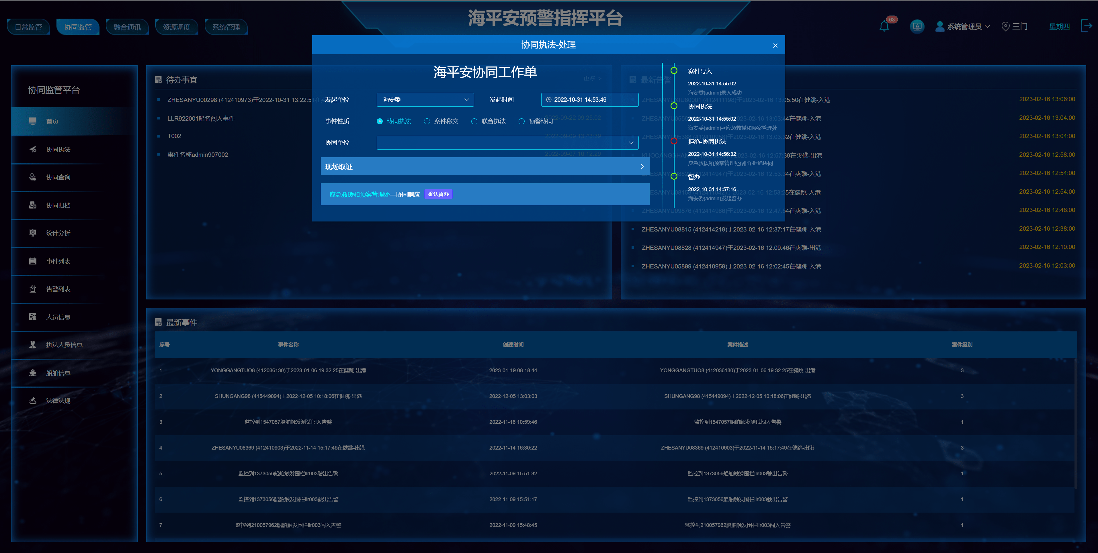Click the 协同执法 sidebar icon
This screenshot has height=553, width=1098.
33,149
